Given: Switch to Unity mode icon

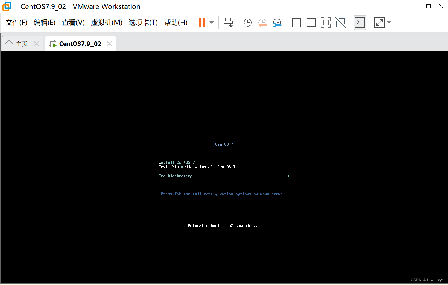Looking at the screenshot, I should click(341, 23).
